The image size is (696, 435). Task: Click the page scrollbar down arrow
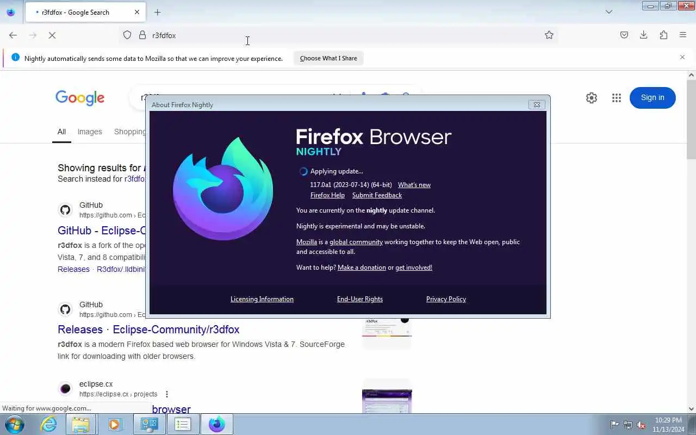(691, 408)
